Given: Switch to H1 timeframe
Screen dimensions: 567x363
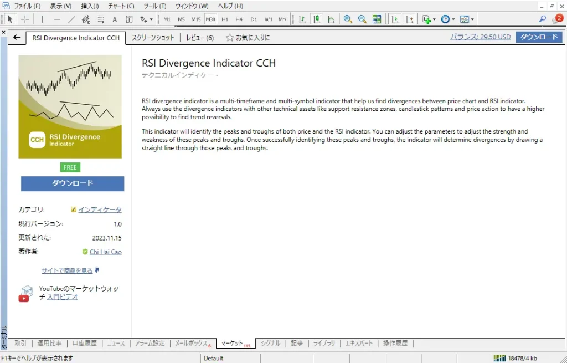Looking at the screenshot, I should pyautogui.click(x=225, y=19).
